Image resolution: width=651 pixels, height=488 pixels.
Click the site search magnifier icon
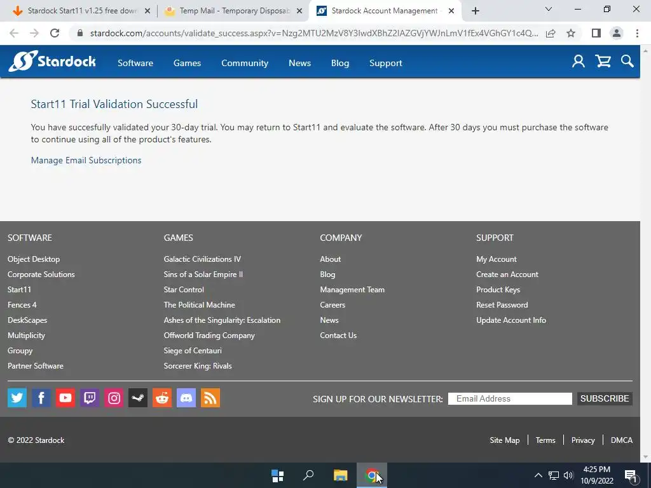(x=627, y=62)
